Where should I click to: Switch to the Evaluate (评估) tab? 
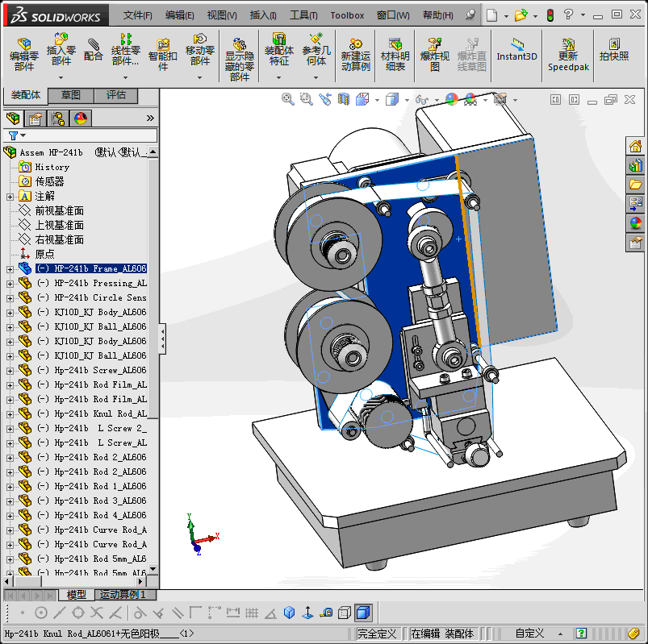click(x=116, y=95)
